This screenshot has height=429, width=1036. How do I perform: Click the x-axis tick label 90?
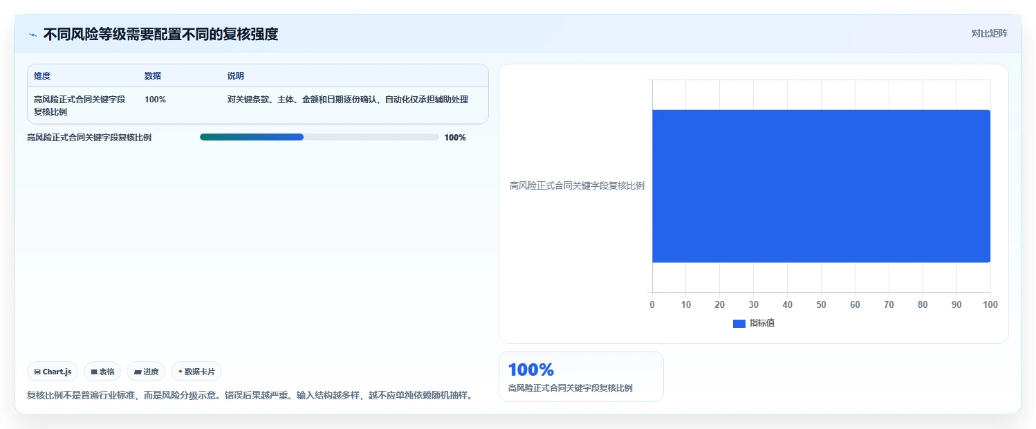pyautogui.click(x=956, y=305)
